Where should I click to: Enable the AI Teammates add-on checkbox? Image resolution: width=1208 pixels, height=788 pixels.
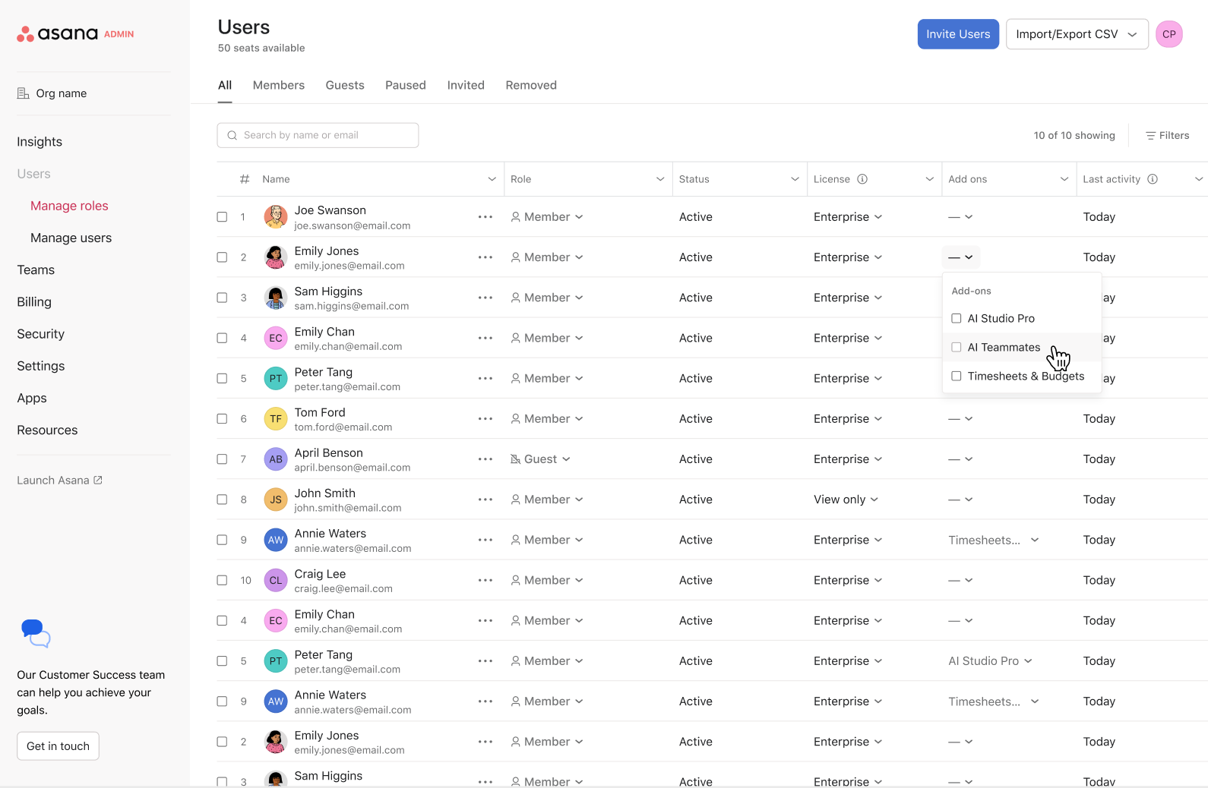[957, 348]
